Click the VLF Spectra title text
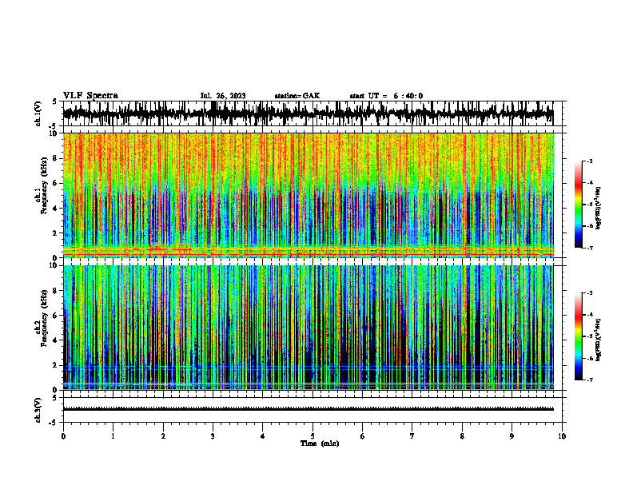 click(90, 96)
